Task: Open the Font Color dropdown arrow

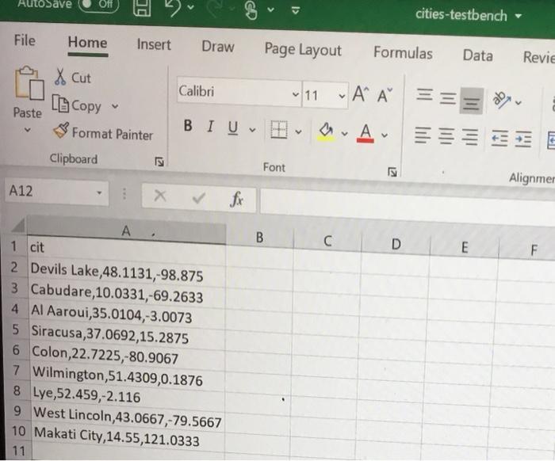Action: point(385,135)
